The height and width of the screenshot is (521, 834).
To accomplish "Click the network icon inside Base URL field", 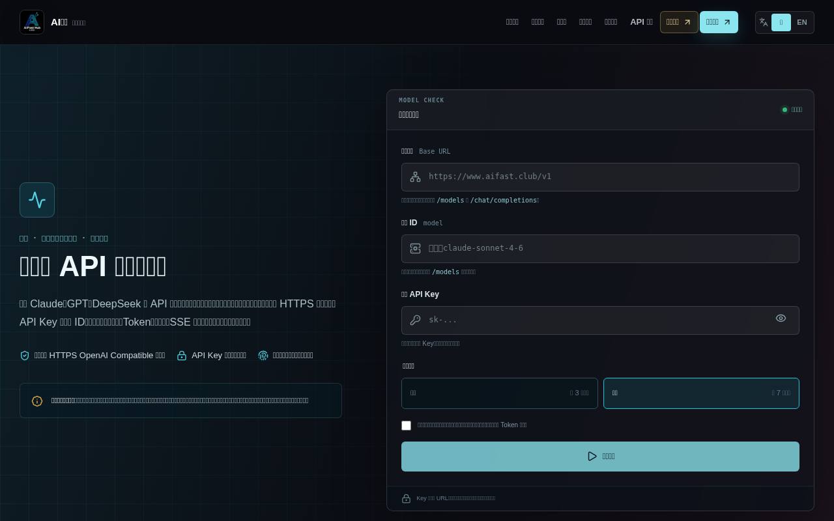I will (415, 177).
